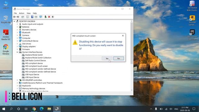The height and width of the screenshot is (112, 199).
Task: Click the volume speaker tray icon
Action: pyautogui.click(x=171, y=109)
